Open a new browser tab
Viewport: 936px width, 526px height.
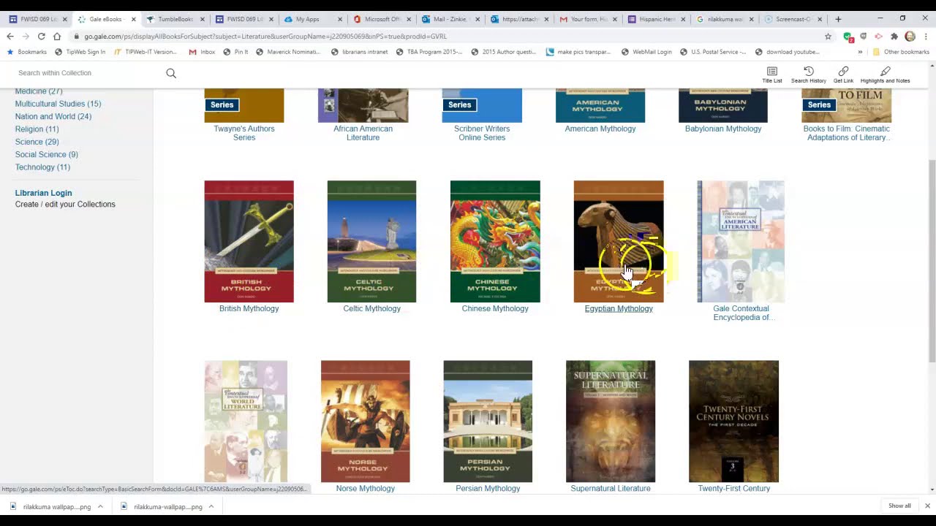pos(838,19)
